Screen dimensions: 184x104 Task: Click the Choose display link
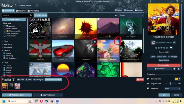tap(25, 5)
